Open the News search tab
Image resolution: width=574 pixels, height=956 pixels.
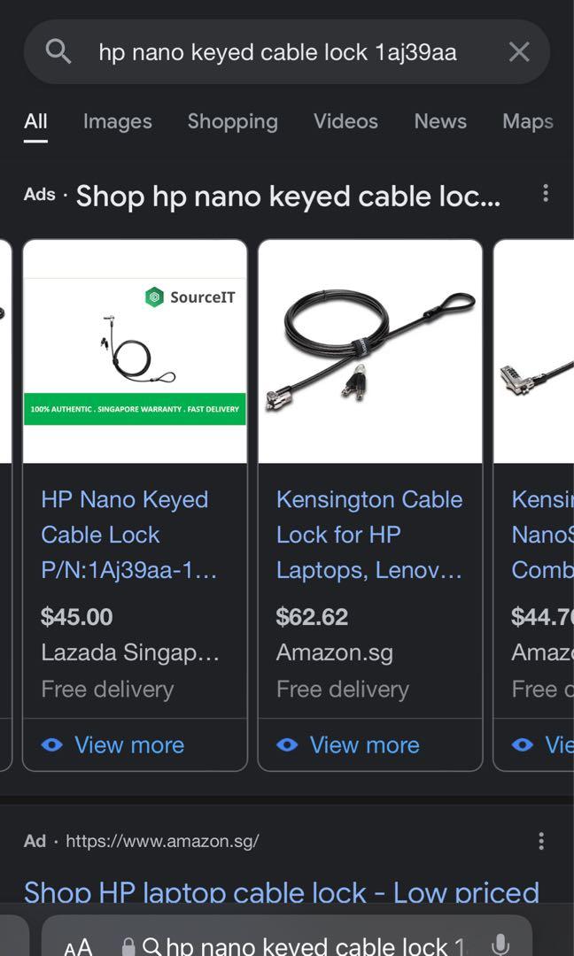point(440,121)
